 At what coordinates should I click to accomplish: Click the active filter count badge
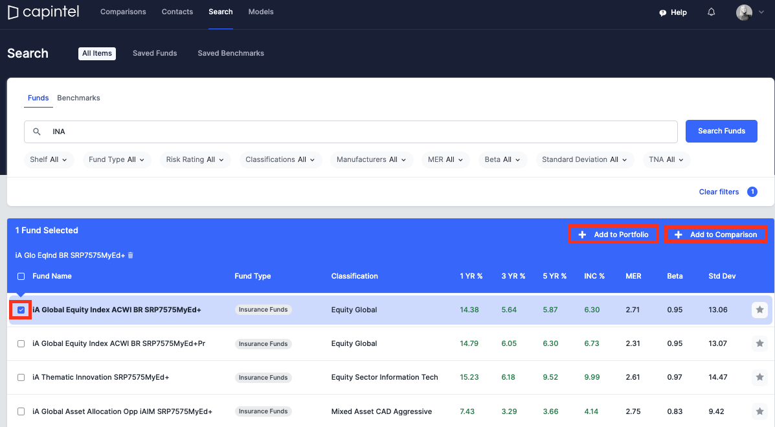(x=752, y=192)
